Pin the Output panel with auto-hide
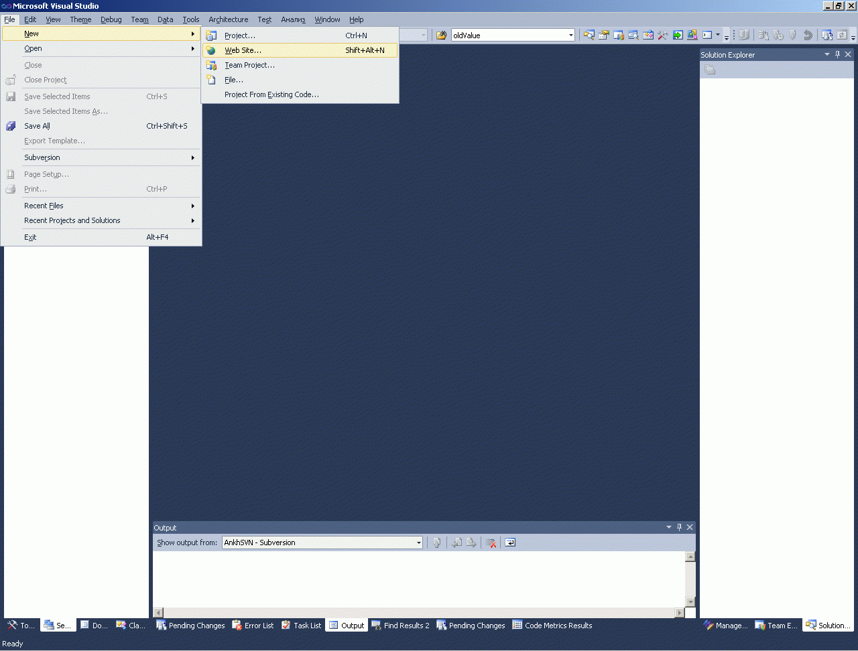The image size is (858, 651). pos(679,527)
